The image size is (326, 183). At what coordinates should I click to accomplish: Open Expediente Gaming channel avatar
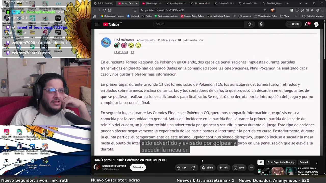[97, 167]
